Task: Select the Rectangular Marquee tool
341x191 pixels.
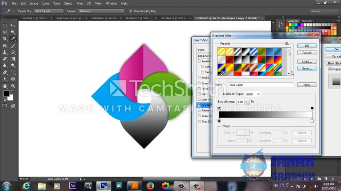Action: pyautogui.click(x=5, y=25)
